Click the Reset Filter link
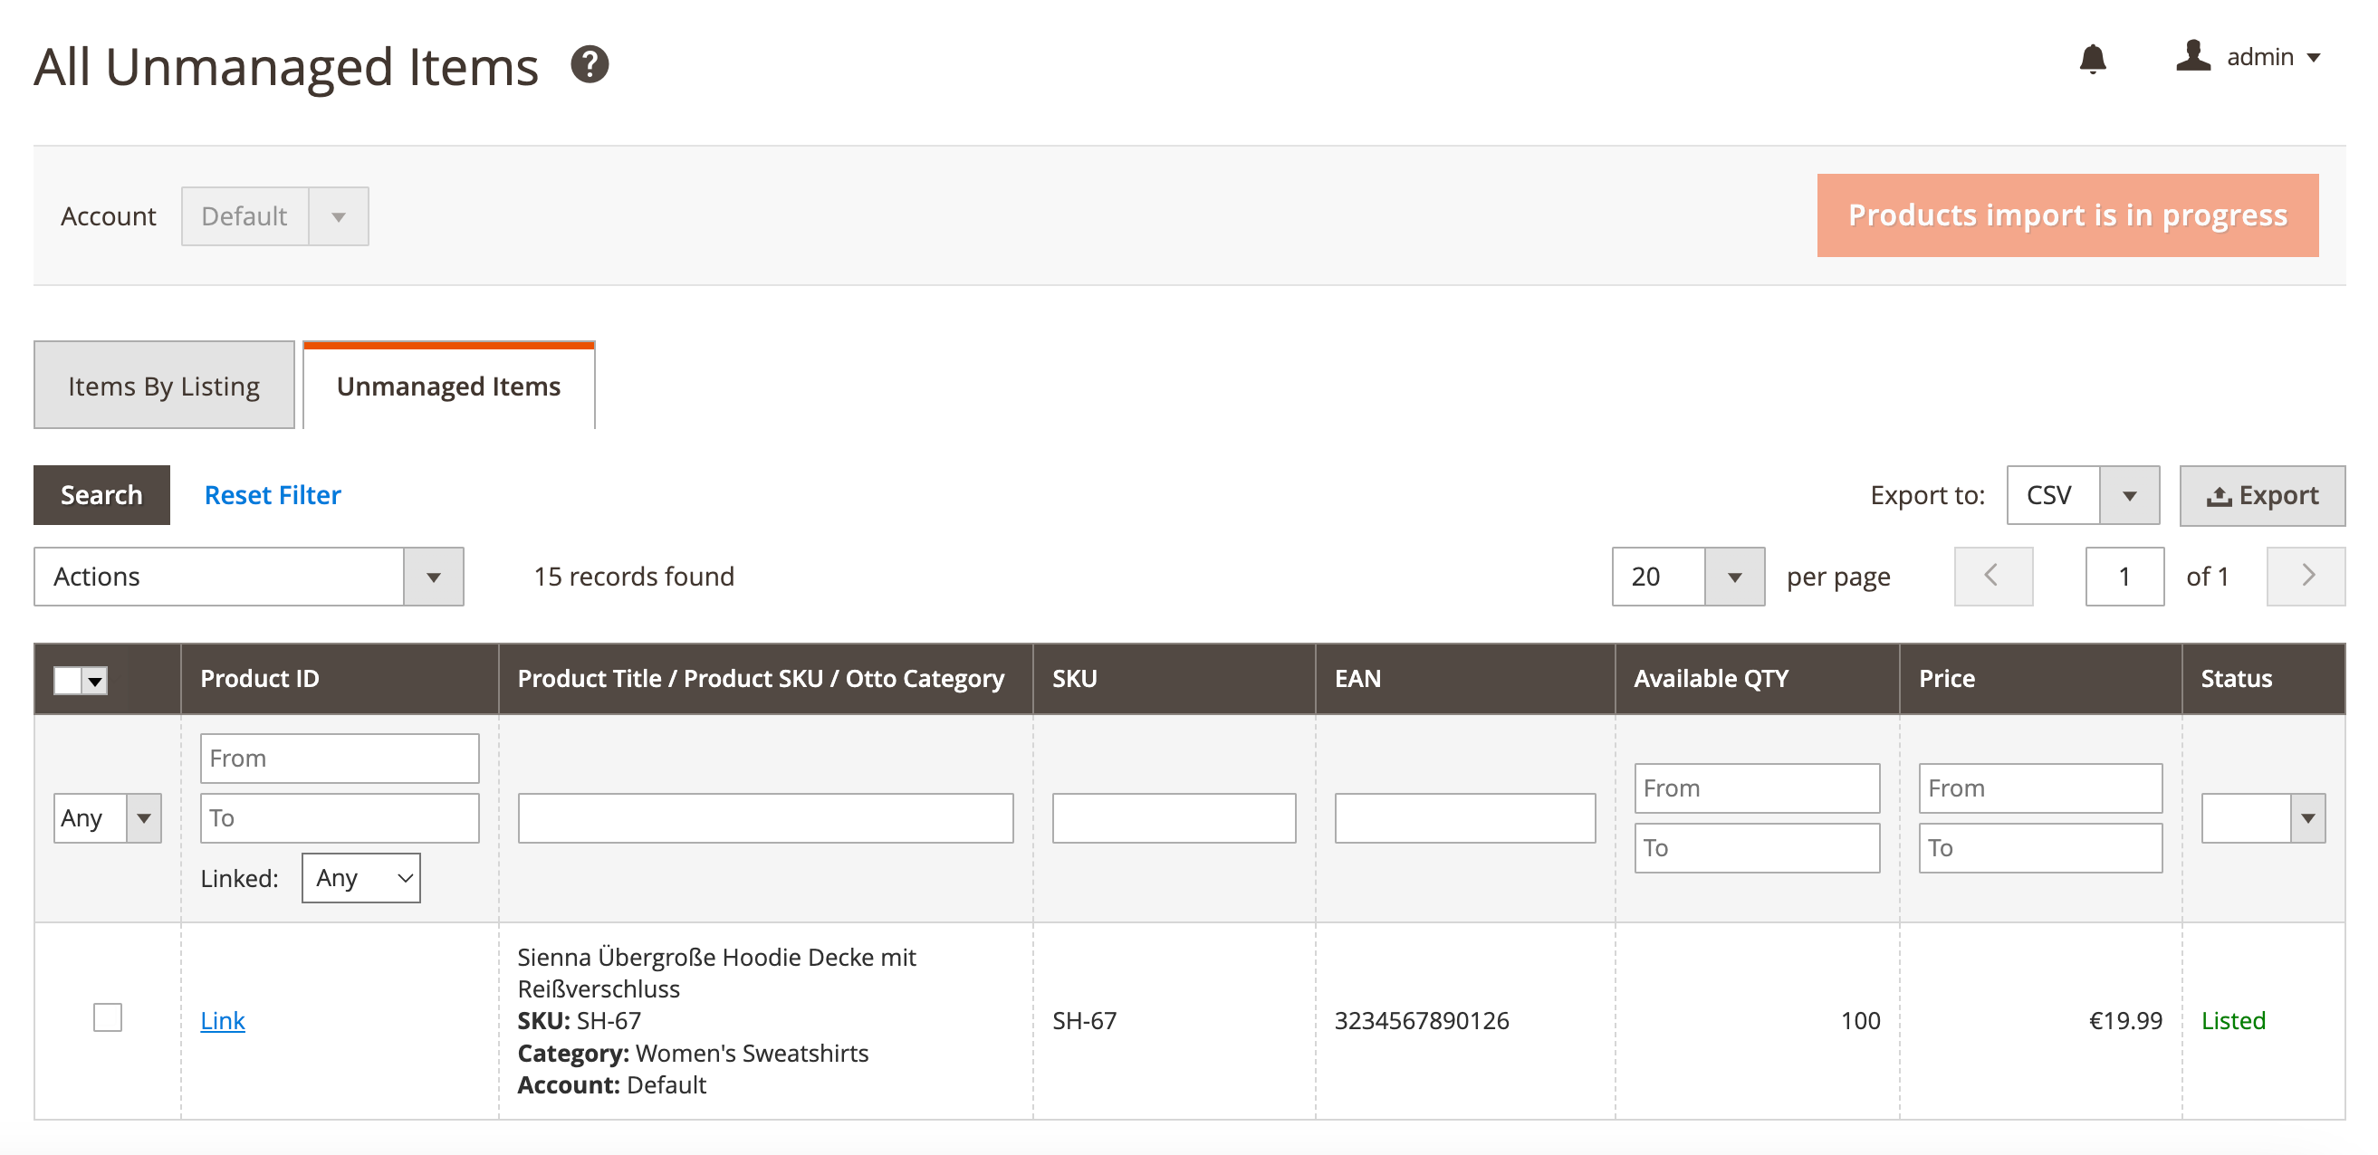This screenshot has height=1155, width=2378. 273,495
